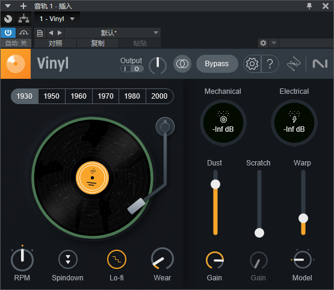This screenshot has height=290, width=334.
Task: Click the Warp Model knob
Action: (303, 259)
